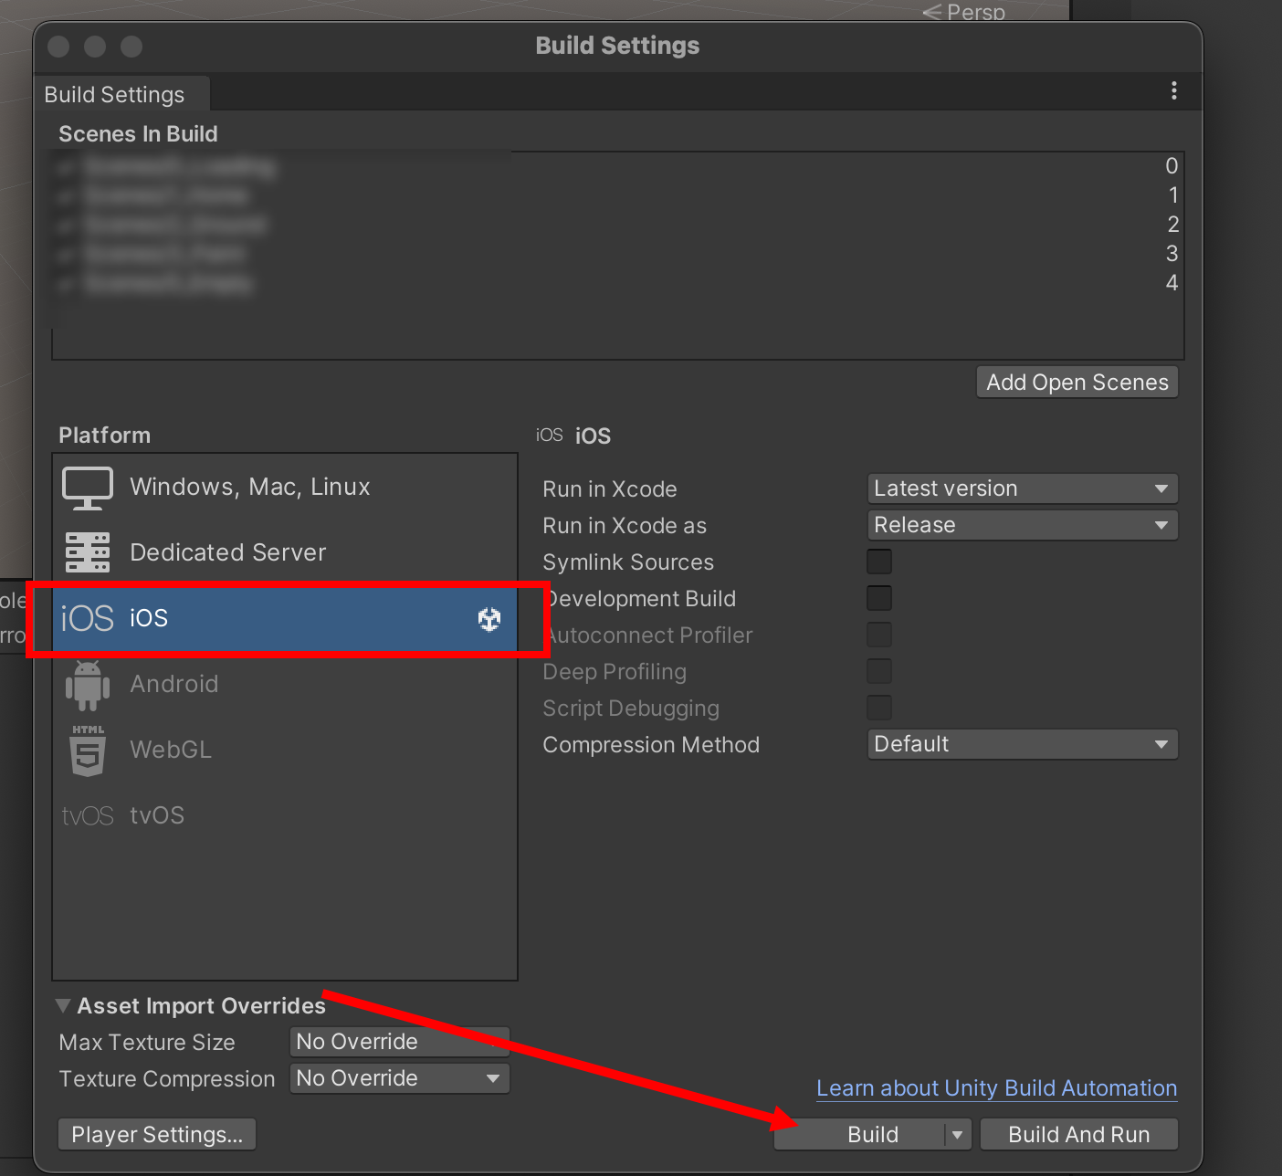Open the three-dot window options menu

[x=1174, y=90]
